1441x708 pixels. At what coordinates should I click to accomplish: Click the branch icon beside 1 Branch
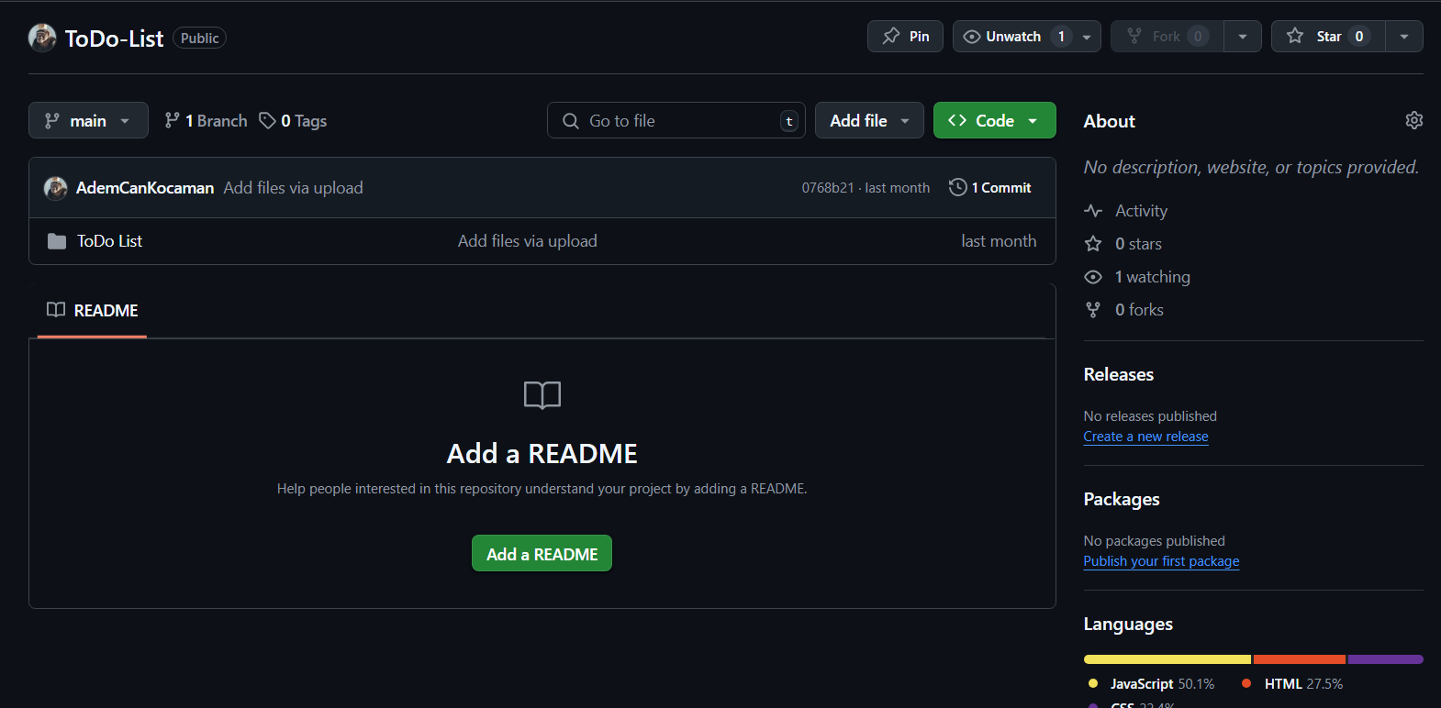[172, 120]
